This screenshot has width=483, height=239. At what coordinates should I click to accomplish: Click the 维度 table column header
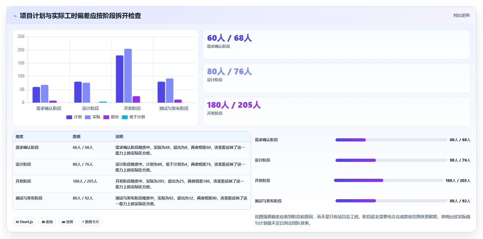tap(19, 136)
